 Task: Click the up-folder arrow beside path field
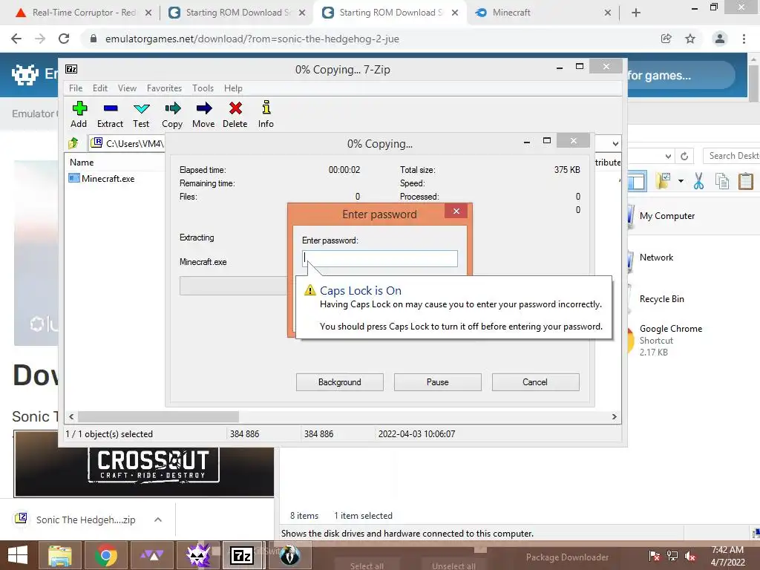pyautogui.click(x=73, y=143)
